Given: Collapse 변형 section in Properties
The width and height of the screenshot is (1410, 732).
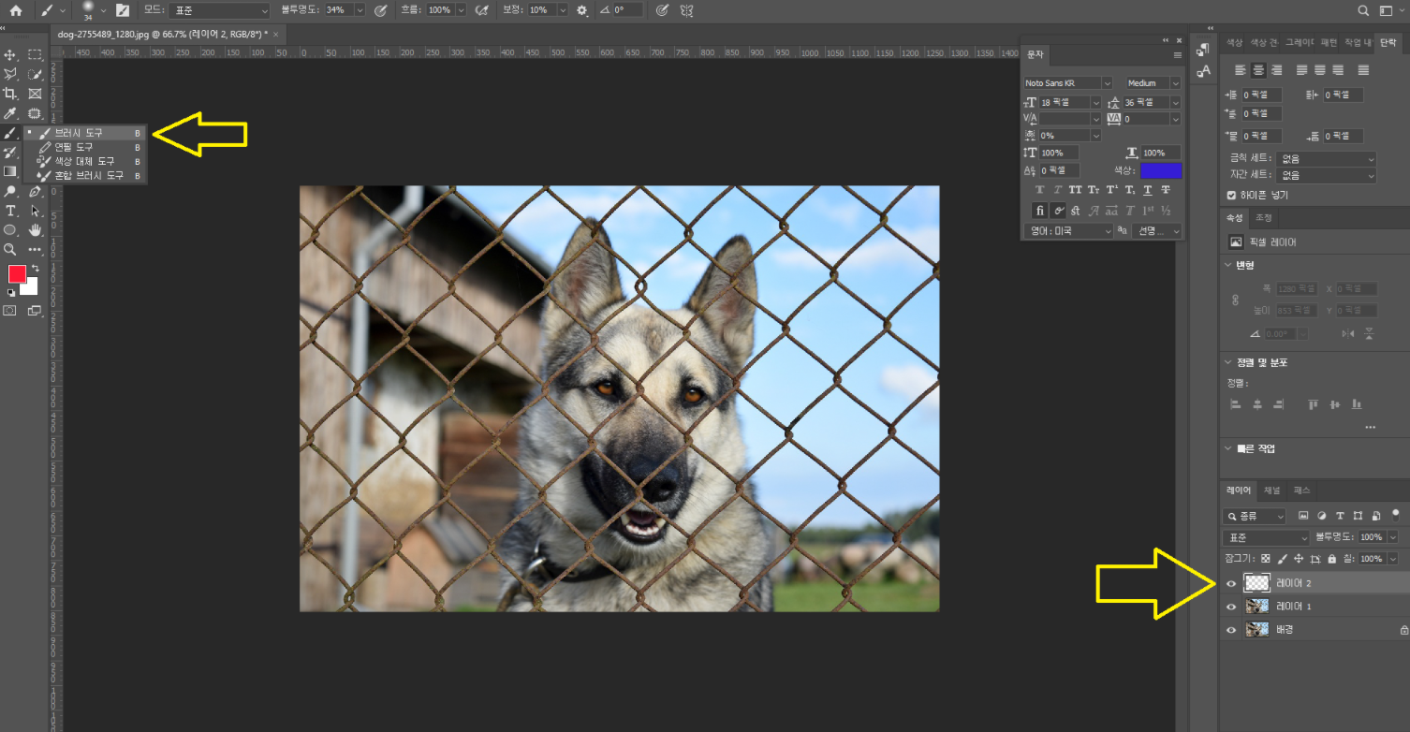Looking at the screenshot, I should click(1229, 265).
